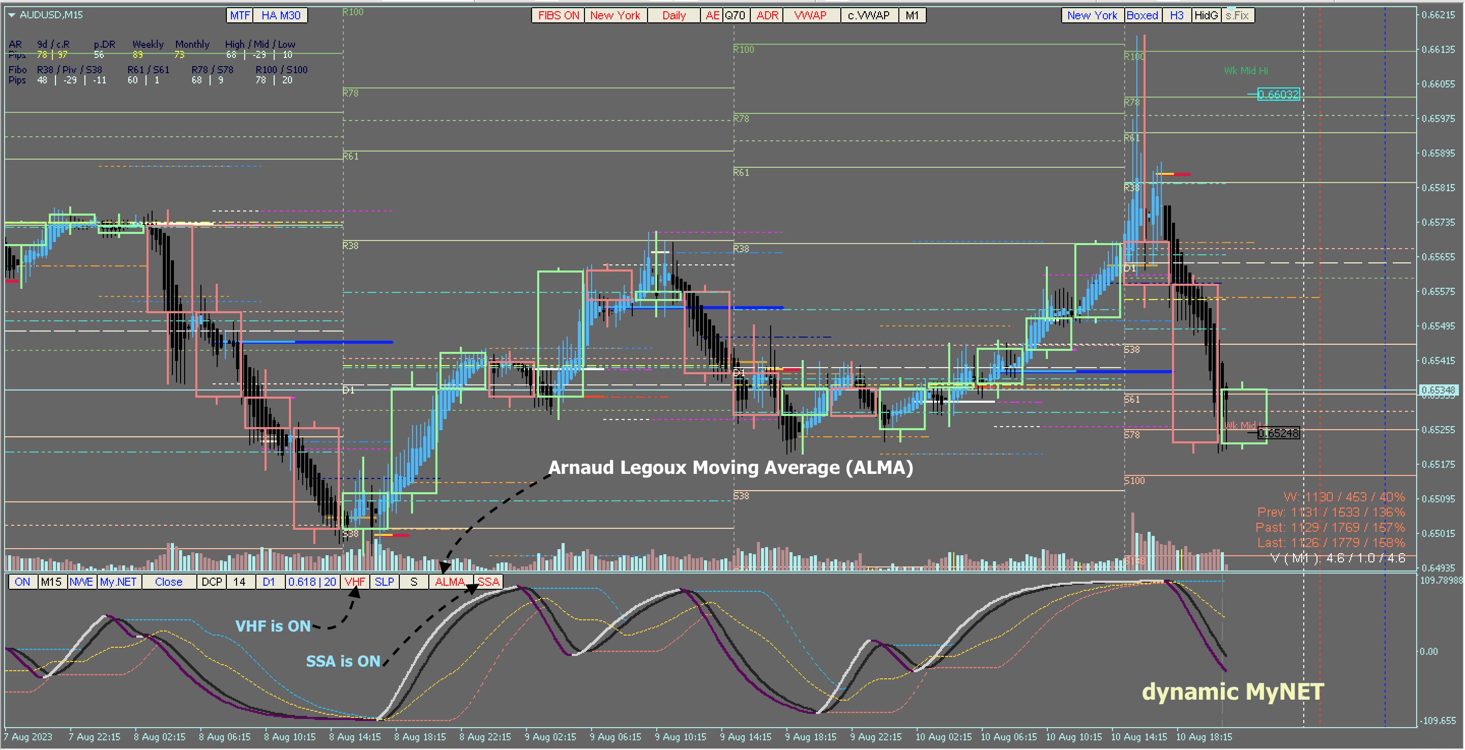Toggle the FIBS ON switch

click(558, 15)
